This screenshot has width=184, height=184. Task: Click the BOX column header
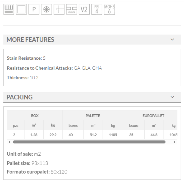coord(35,115)
